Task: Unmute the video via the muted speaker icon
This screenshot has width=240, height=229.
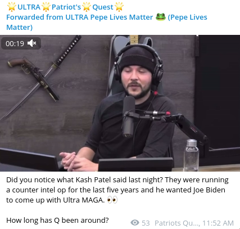Action: pos(32,43)
